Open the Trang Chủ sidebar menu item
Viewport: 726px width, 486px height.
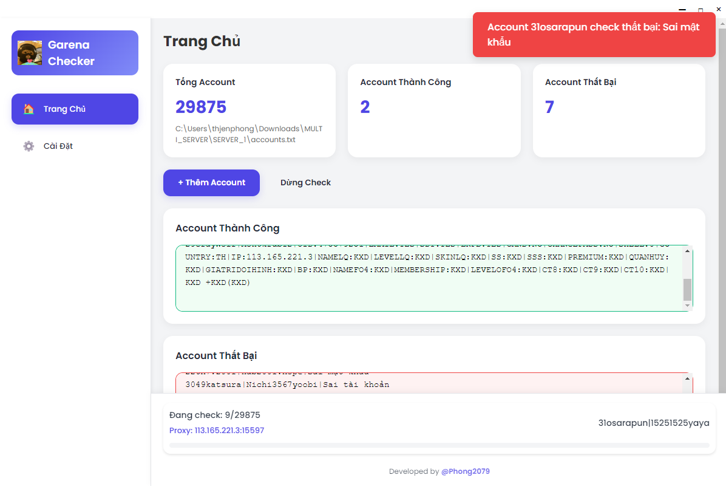click(x=75, y=109)
